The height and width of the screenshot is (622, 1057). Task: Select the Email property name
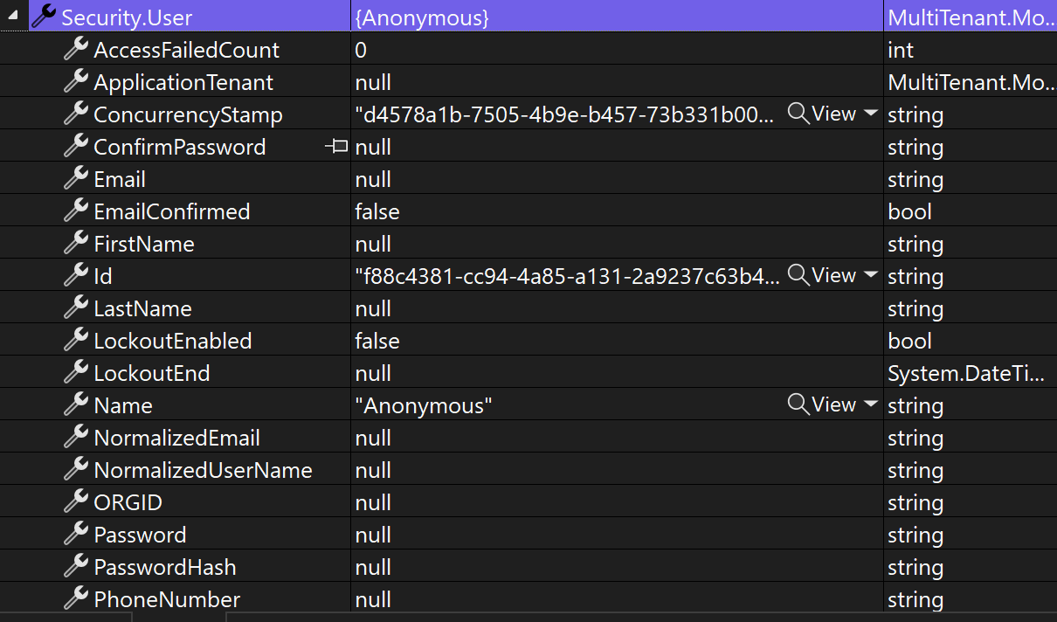click(120, 179)
